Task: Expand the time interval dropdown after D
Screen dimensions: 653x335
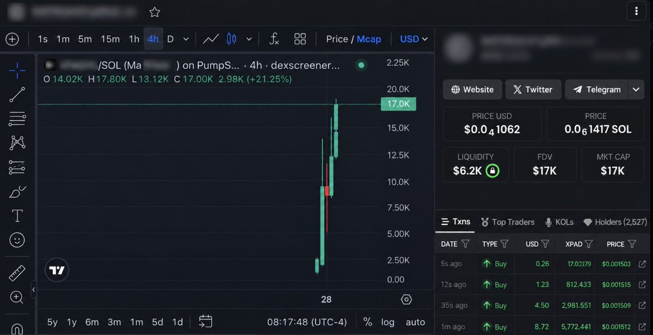Action: point(186,39)
